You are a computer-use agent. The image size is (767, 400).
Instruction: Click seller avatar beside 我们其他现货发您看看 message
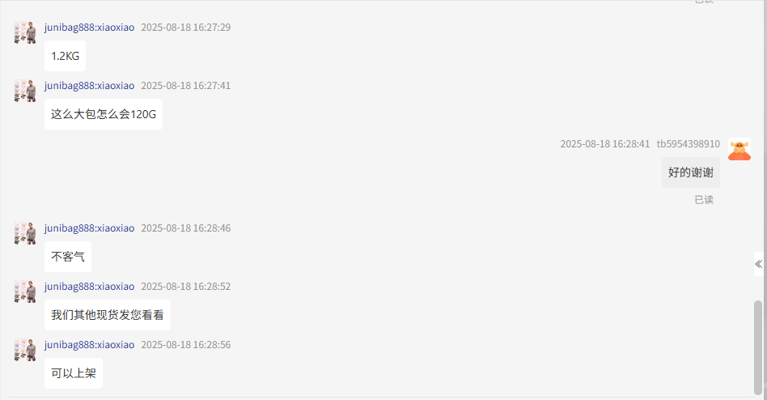(x=25, y=291)
